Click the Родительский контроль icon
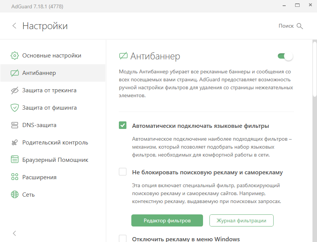The width and height of the screenshot is (317, 242). coord(15,143)
